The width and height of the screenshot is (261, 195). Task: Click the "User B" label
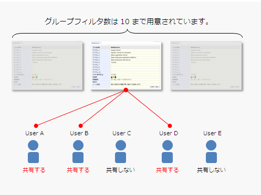[x=79, y=133]
